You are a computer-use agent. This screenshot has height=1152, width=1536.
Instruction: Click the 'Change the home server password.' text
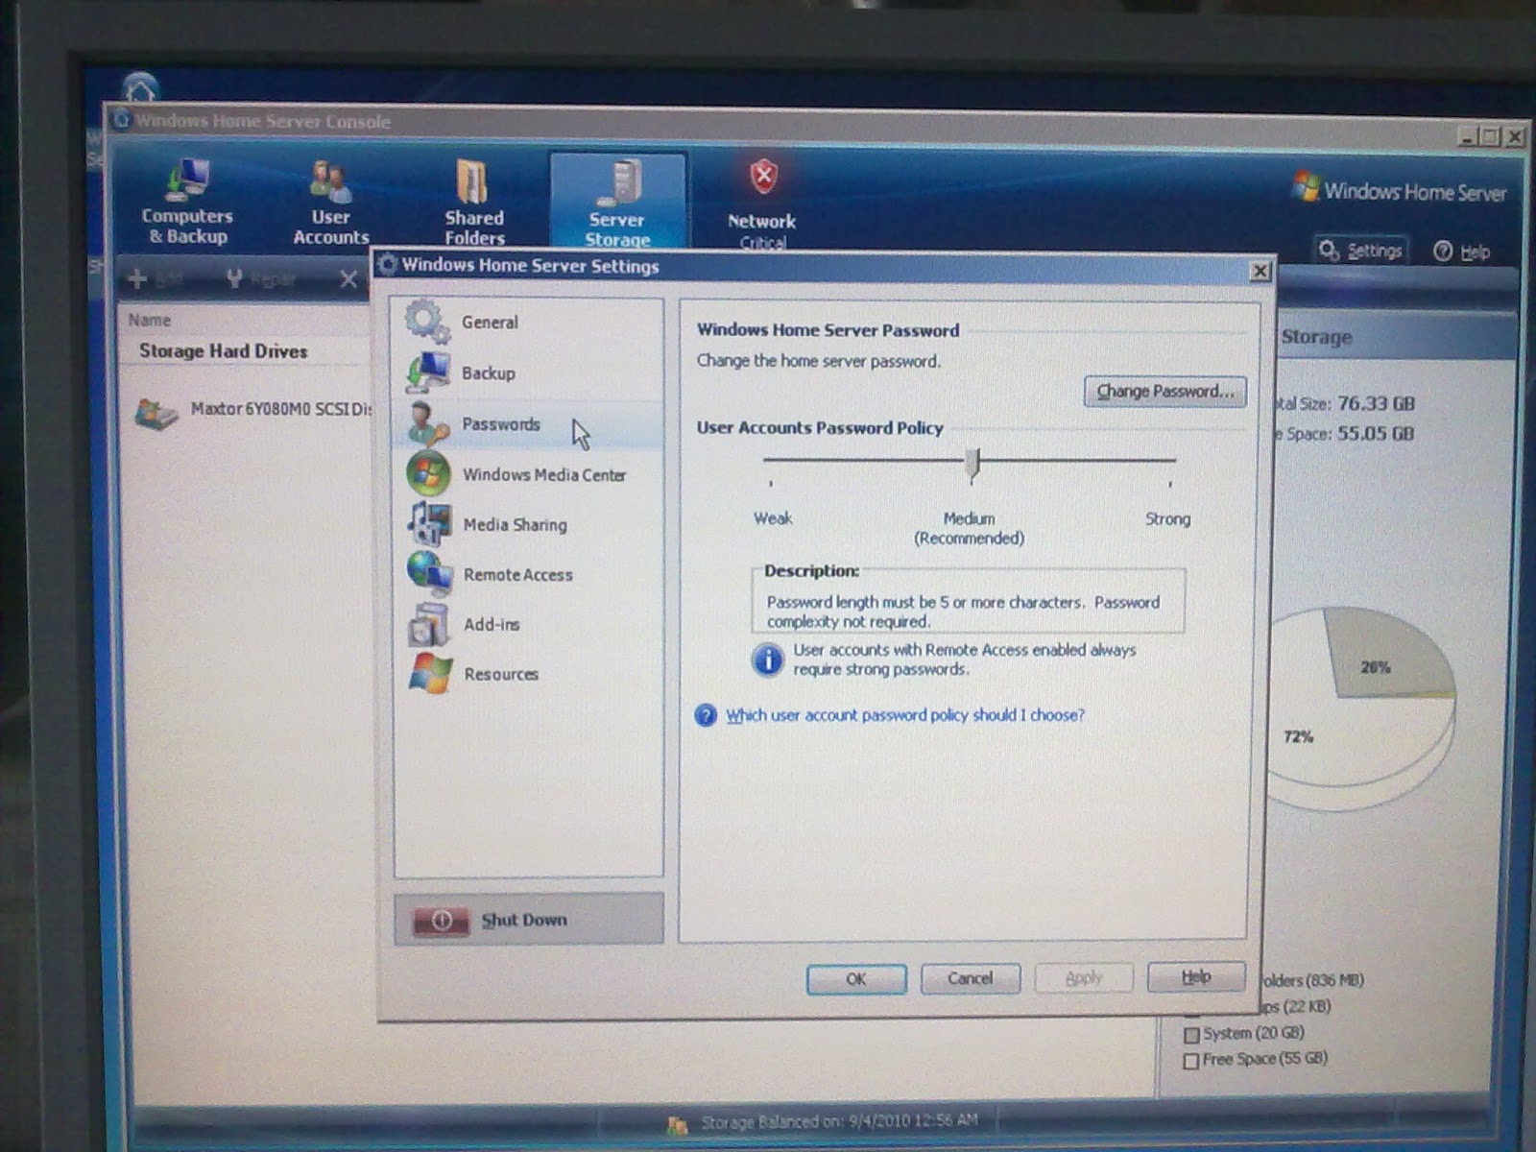pos(819,361)
